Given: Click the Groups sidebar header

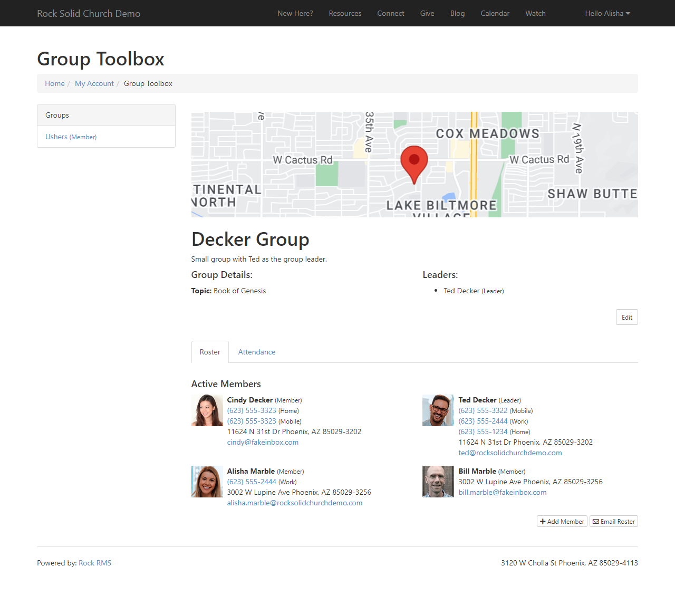Looking at the screenshot, I should pyautogui.click(x=106, y=115).
